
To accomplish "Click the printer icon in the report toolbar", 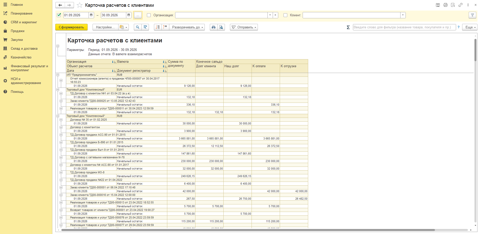I will tap(214, 27).
